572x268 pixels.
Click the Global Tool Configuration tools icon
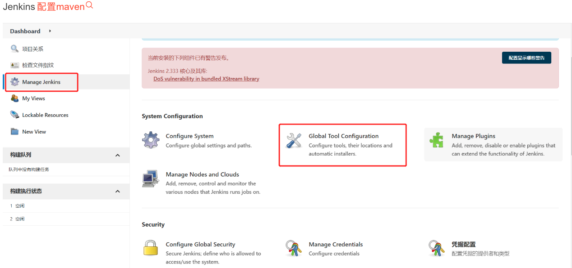294,140
